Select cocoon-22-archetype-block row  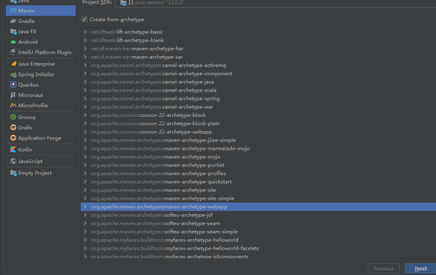click(259, 115)
